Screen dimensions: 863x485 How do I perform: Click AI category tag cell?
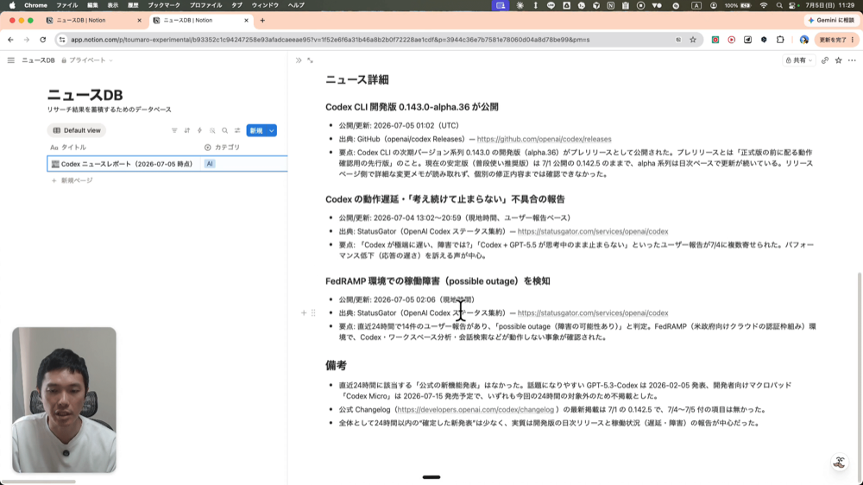(210, 164)
